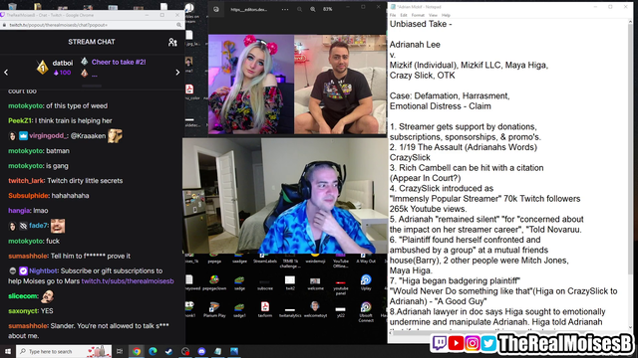Click 'Unbiased Take -' line in Notepad
Viewport: 638px width, 358px height.
point(421,24)
